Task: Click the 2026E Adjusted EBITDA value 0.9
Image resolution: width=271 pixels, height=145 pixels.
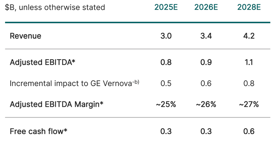Action: (x=206, y=62)
